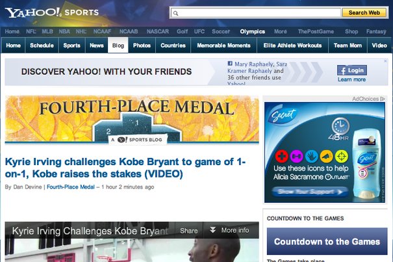Click the Fourth-Place Medal byline link

tap(71, 187)
